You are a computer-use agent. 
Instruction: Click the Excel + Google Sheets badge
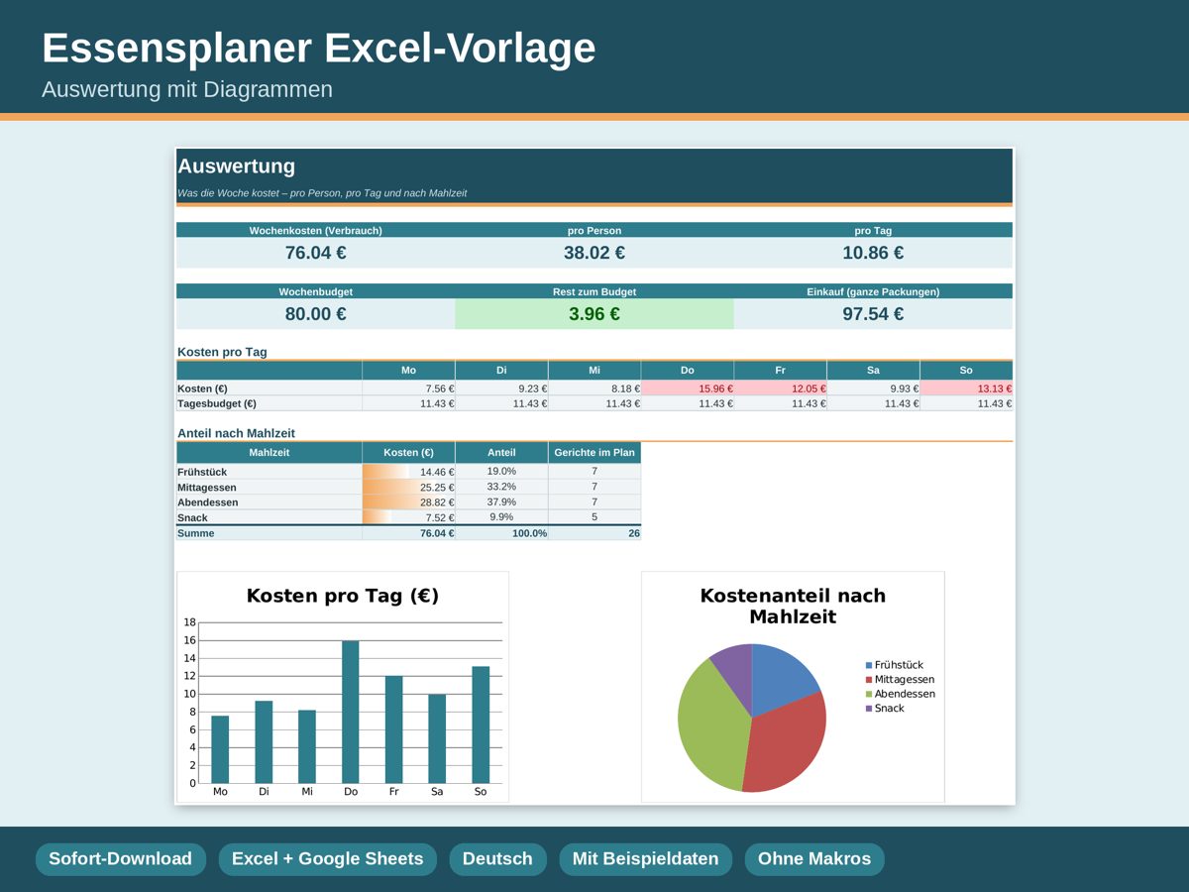(327, 859)
